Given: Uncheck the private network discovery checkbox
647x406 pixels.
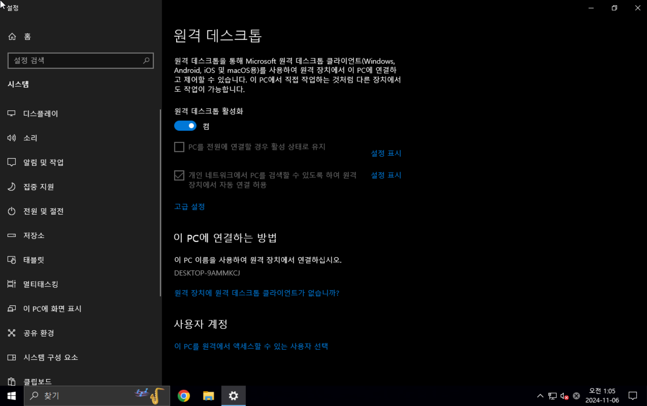Looking at the screenshot, I should [179, 175].
